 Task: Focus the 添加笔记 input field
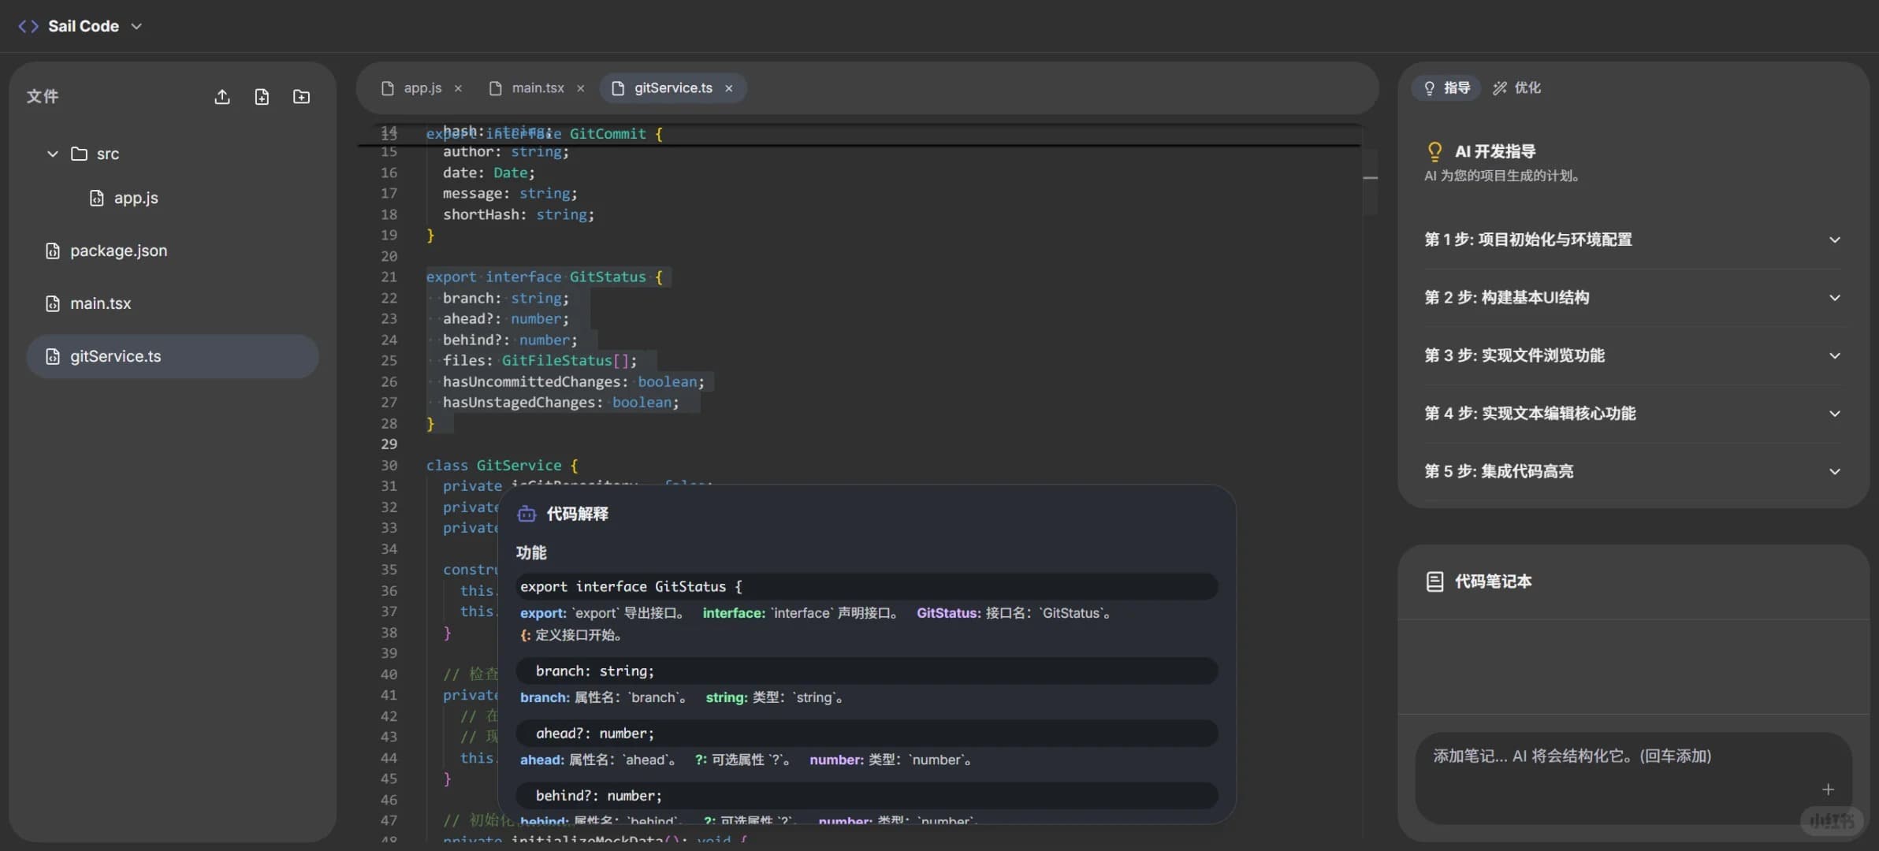[1633, 778]
